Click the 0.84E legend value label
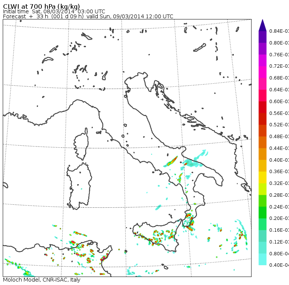The width and height of the screenshot is (289, 285). (x=279, y=31)
